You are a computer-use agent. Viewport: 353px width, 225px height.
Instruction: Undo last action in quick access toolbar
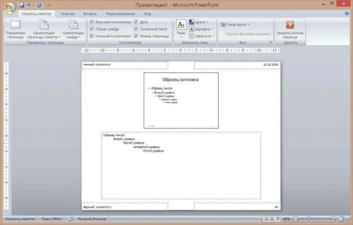coord(29,5)
